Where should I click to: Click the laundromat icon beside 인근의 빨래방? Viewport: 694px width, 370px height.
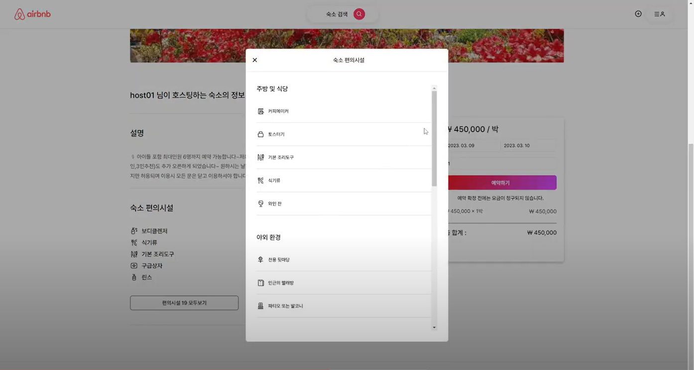click(260, 282)
